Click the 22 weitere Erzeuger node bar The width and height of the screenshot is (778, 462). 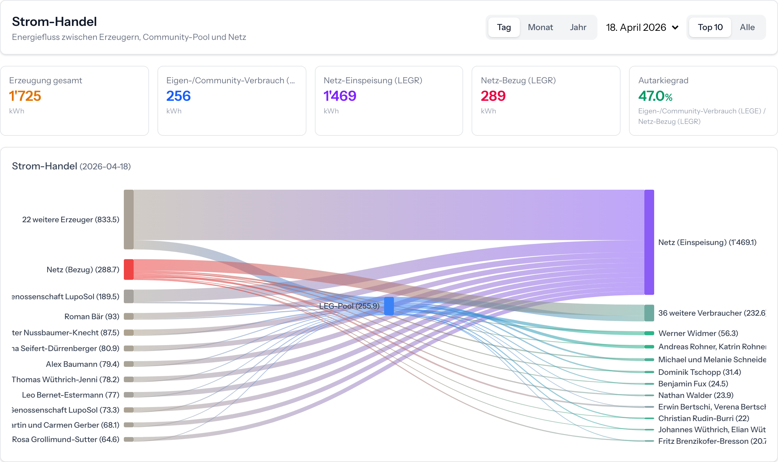[x=129, y=219]
